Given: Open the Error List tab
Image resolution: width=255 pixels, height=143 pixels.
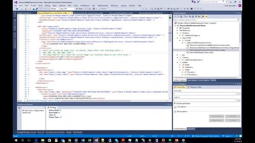Looking at the screenshot, I should 41,132.
